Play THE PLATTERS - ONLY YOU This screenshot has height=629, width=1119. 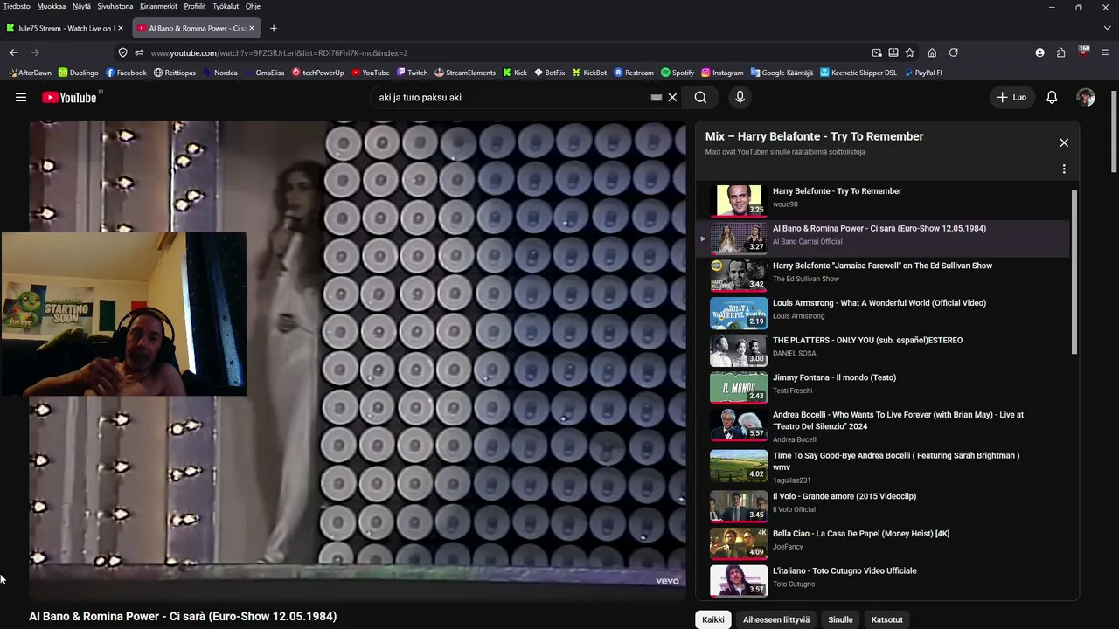883,349
